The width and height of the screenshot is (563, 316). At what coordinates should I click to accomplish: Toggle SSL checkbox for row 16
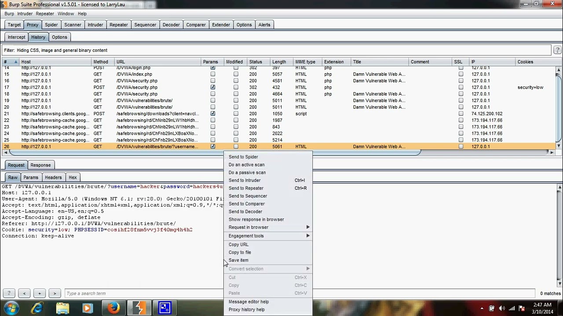point(461,81)
